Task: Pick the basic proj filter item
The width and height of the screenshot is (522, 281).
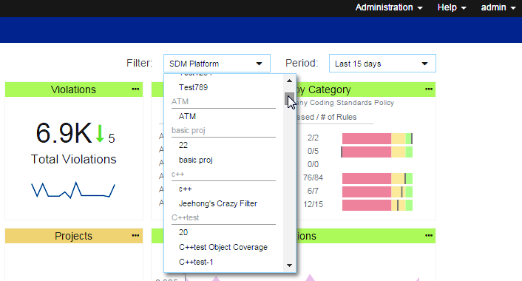Action: (x=195, y=160)
